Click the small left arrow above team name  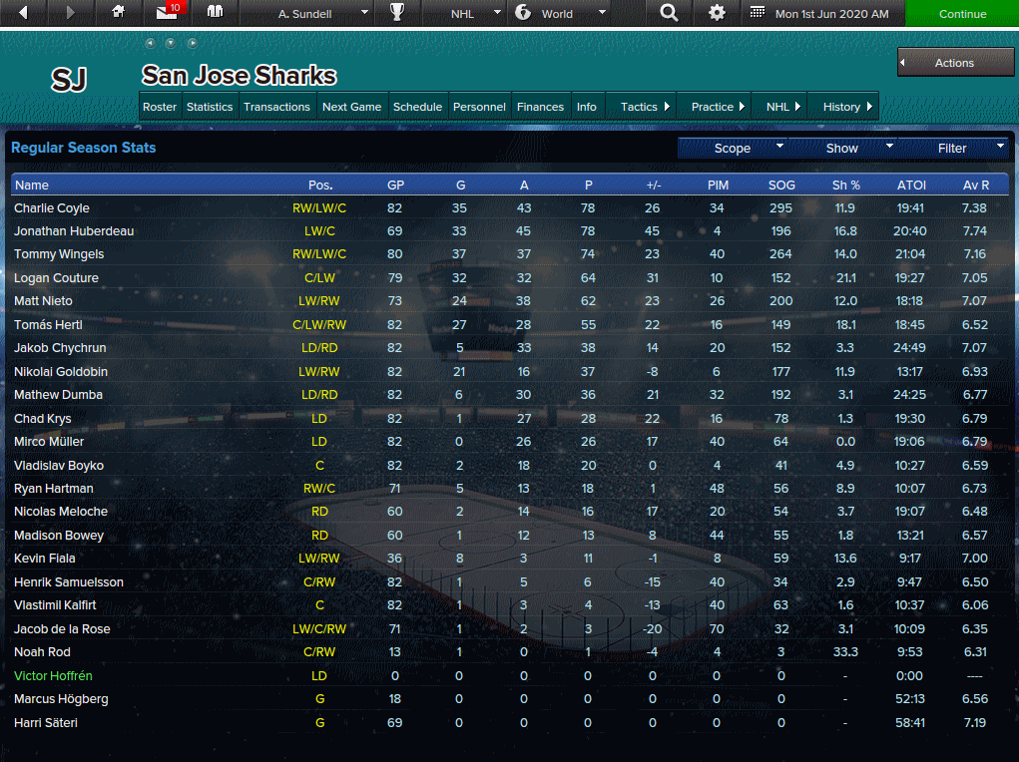pyautogui.click(x=151, y=43)
